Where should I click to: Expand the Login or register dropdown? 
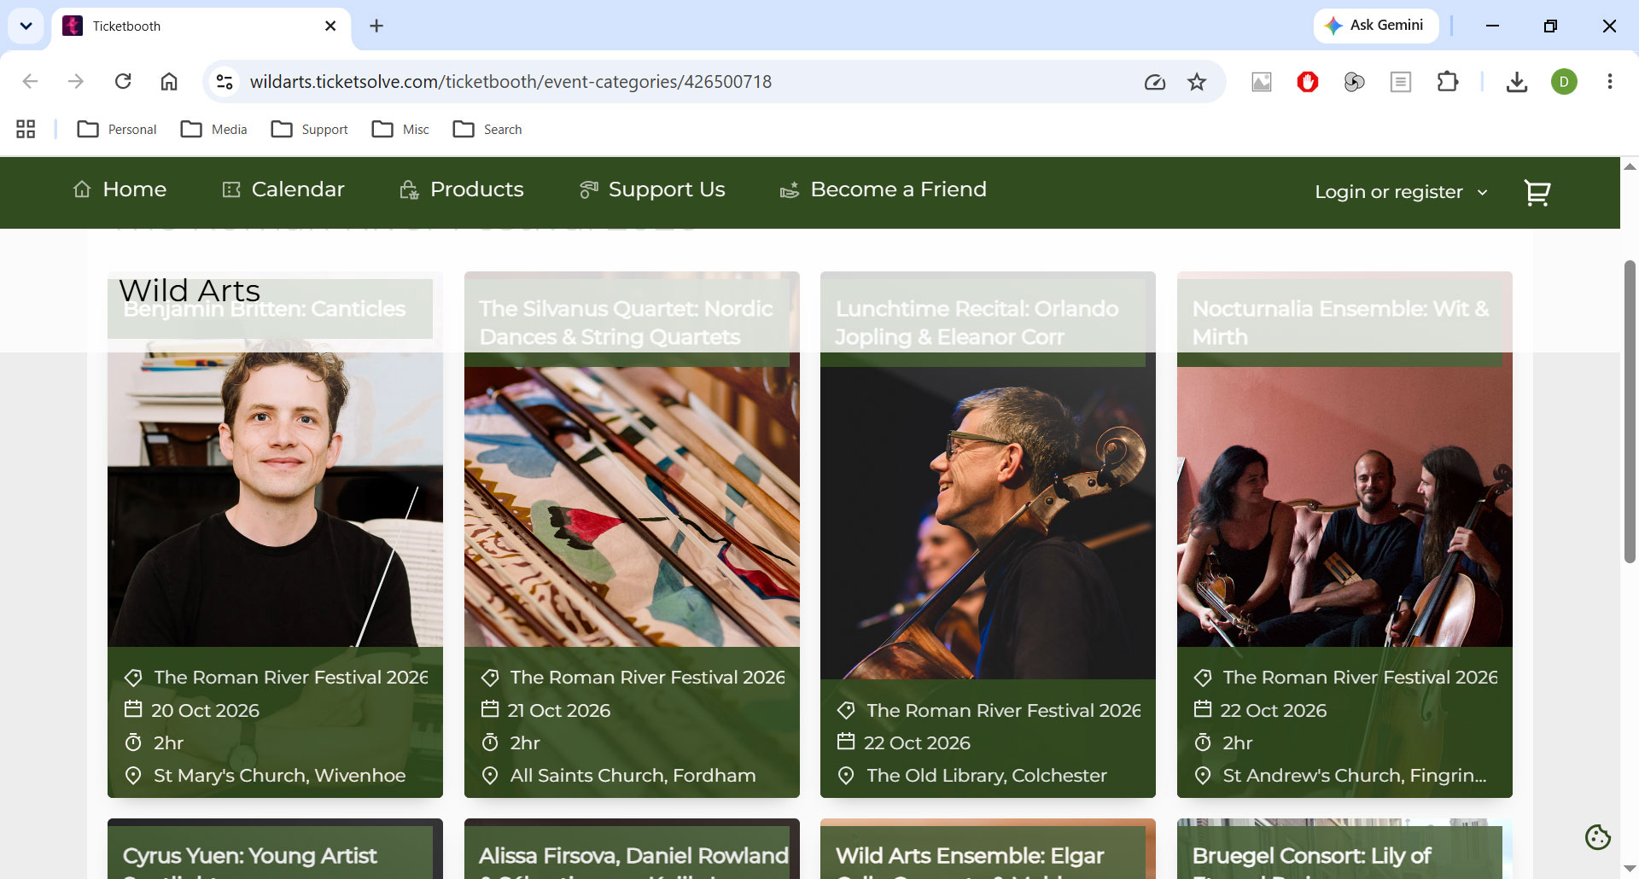coord(1401,192)
